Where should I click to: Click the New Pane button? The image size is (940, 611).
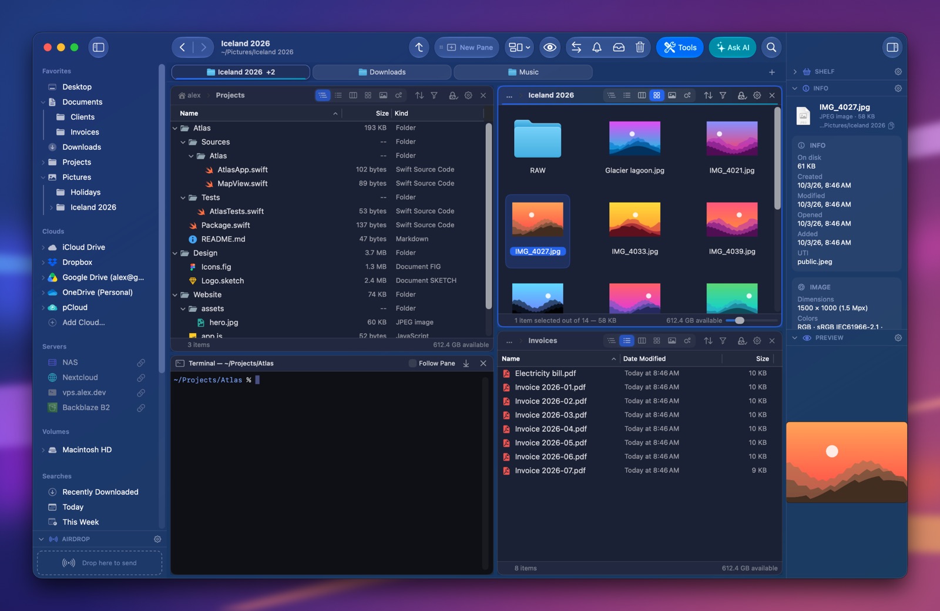(x=466, y=48)
